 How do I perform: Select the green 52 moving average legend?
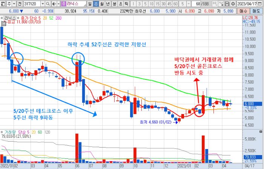(51, 18)
